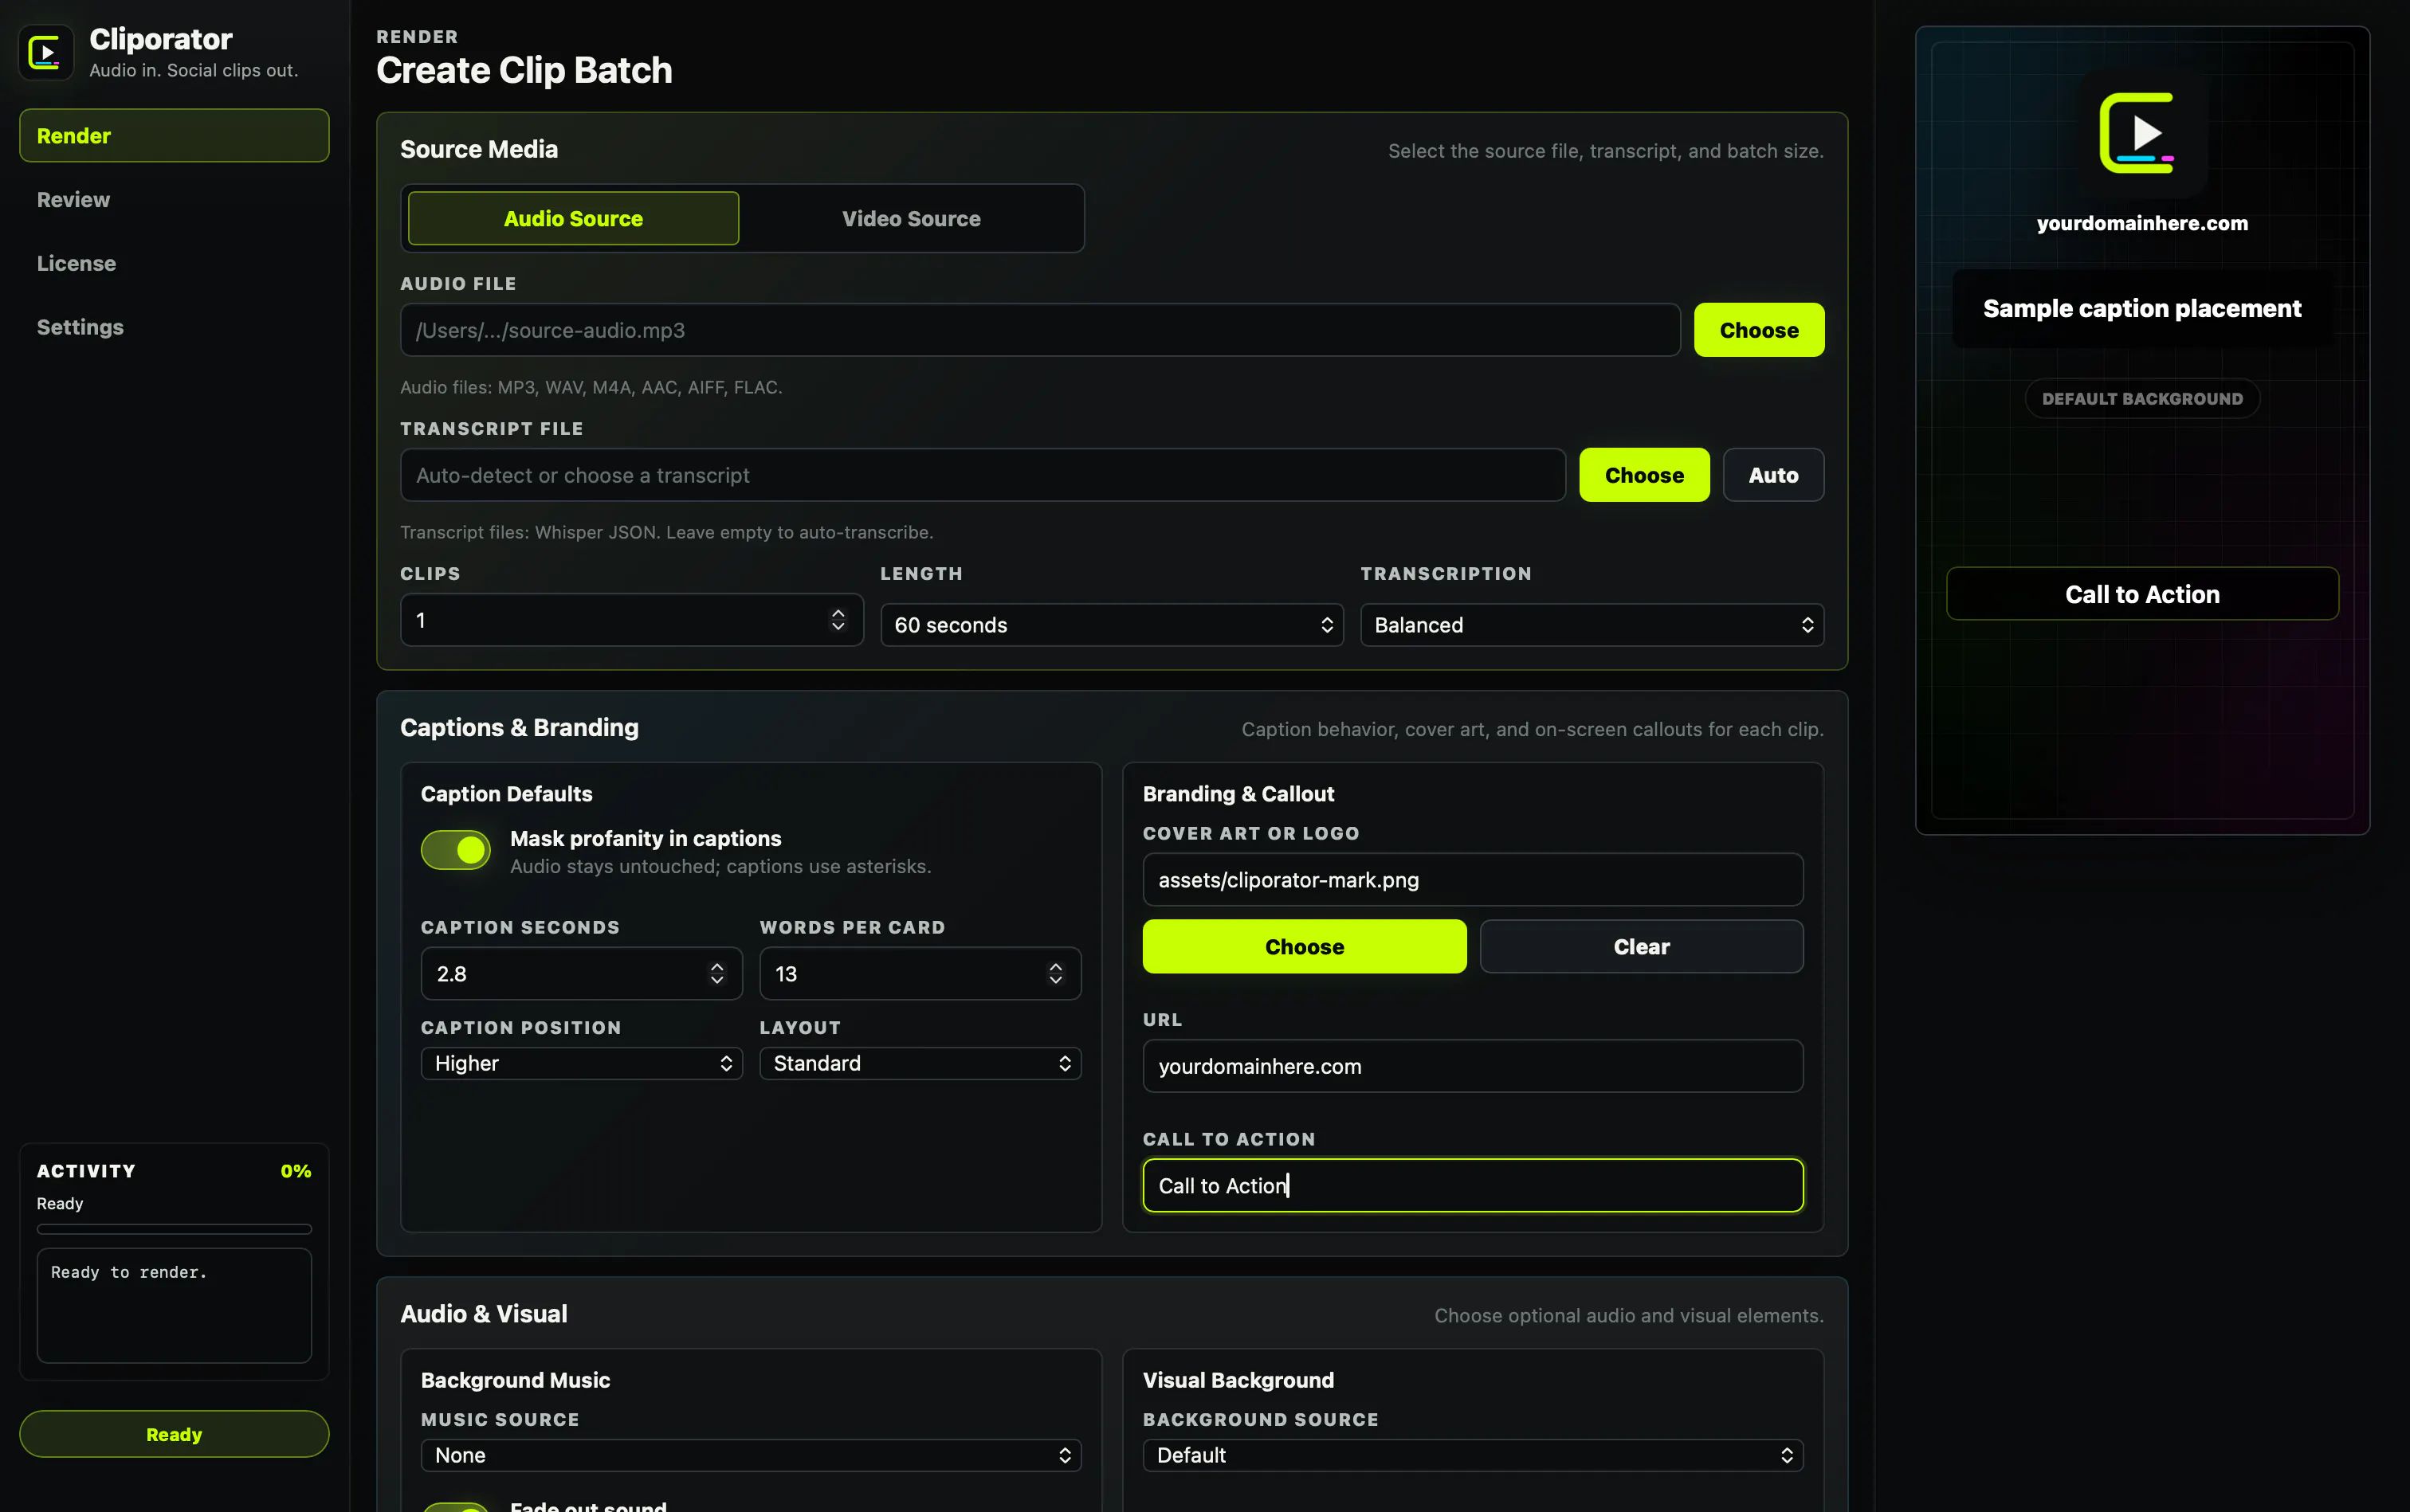The width and height of the screenshot is (2410, 1512).
Task: Open the Length dropdown showing 60 seconds
Action: point(1112,625)
